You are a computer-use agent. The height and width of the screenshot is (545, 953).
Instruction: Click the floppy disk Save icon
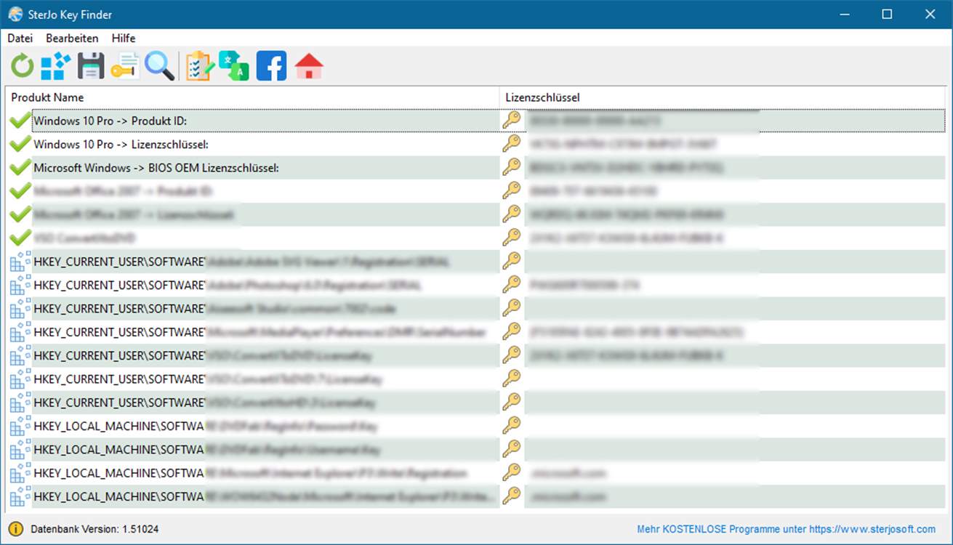pyautogui.click(x=91, y=66)
